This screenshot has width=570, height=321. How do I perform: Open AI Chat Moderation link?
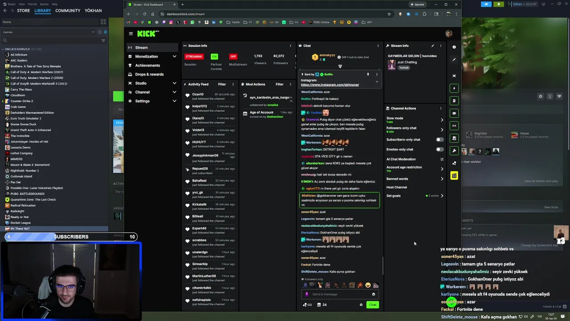(x=415, y=159)
